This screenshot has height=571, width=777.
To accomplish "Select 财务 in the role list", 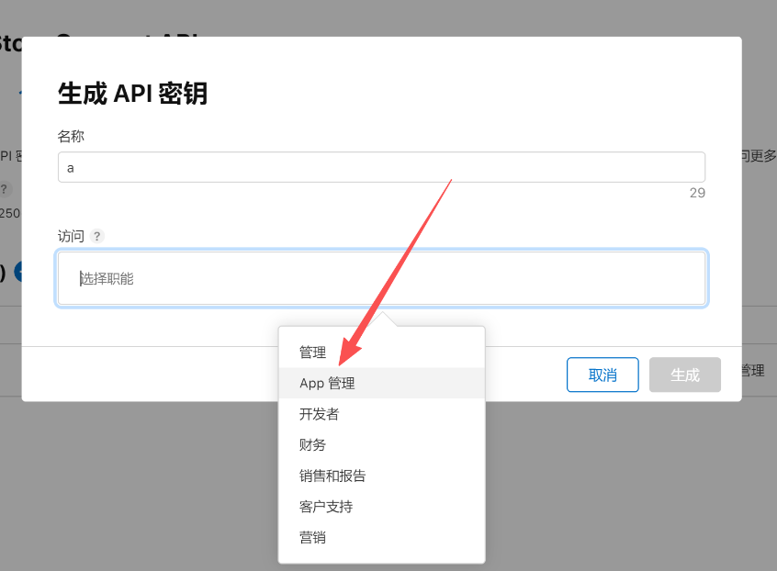I will (381, 444).
